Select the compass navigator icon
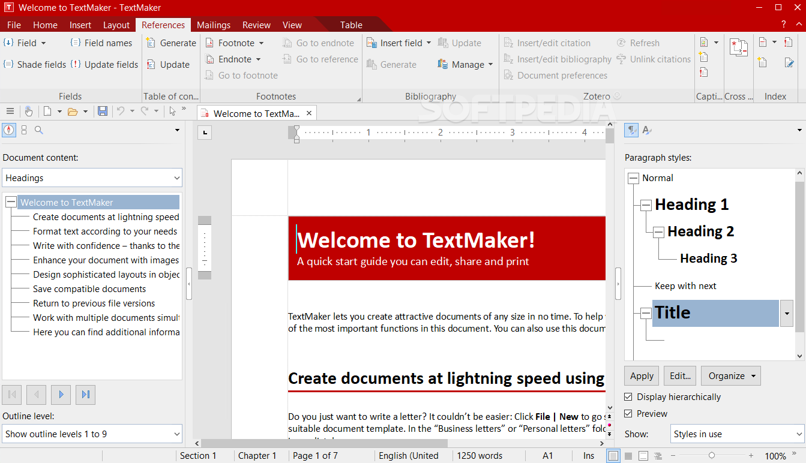 9,130
